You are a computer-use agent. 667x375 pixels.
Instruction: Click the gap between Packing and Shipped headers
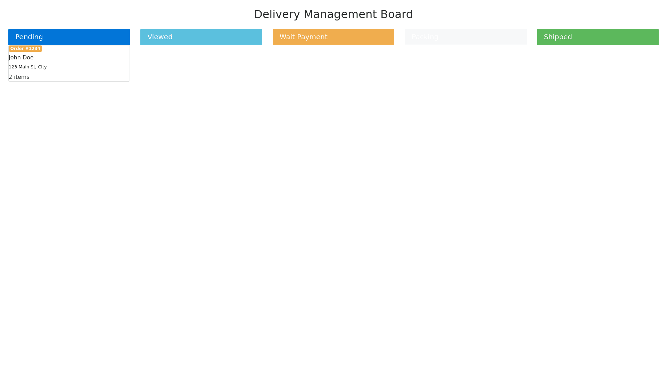pos(532,37)
